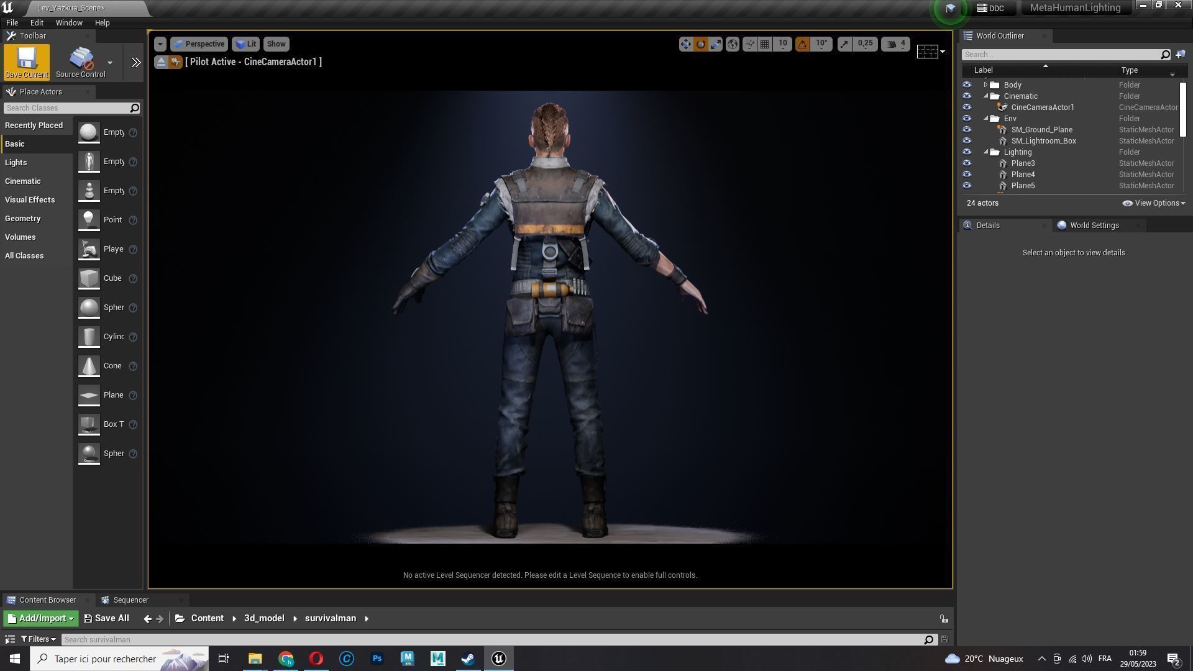Select the rotate objects gizmo tool
The image size is (1193, 671).
(701, 44)
